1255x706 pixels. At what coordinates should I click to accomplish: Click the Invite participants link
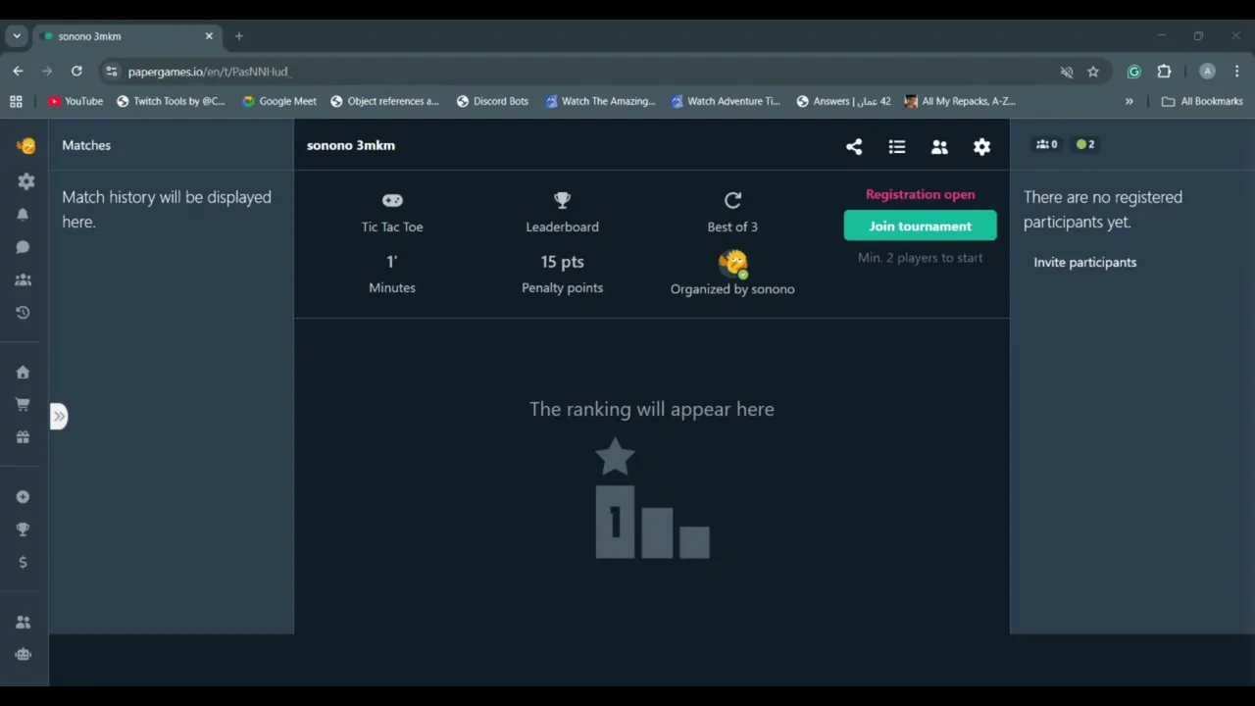pos(1085,263)
